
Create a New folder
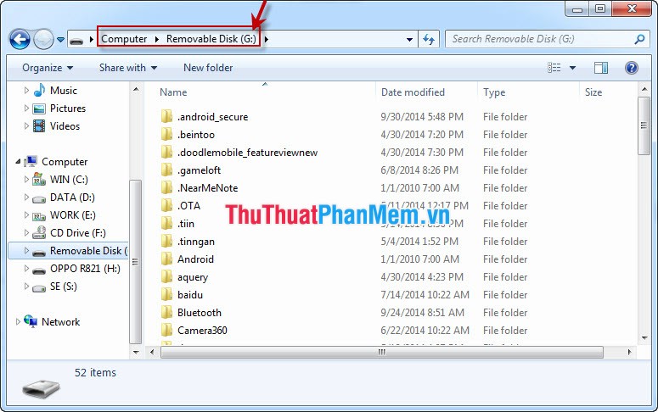point(208,68)
